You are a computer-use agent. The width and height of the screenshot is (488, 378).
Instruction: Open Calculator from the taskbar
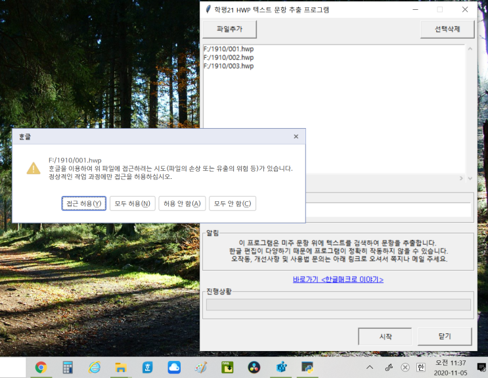tap(68, 367)
